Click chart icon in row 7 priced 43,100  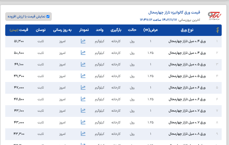(83, 111)
